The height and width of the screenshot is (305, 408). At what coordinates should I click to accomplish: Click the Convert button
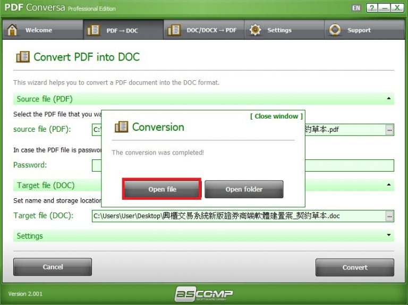pyautogui.click(x=355, y=267)
